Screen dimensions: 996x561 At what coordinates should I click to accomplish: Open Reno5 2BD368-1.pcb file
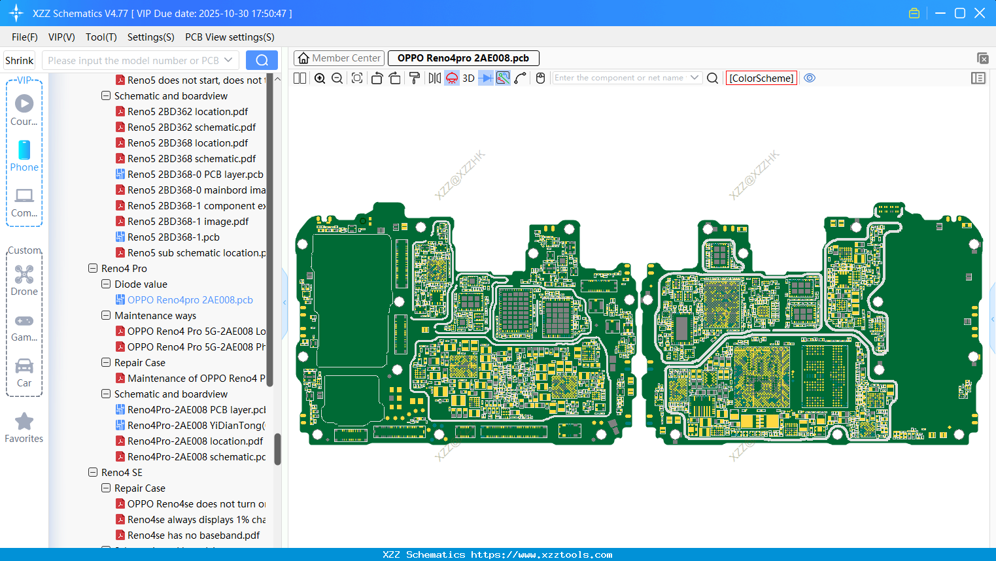coord(173,237)
